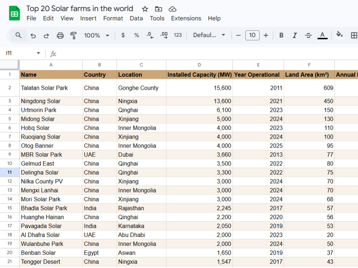Select the MBR Solar Park cell
Screen dimensions: 358x268
pos(51,154)
